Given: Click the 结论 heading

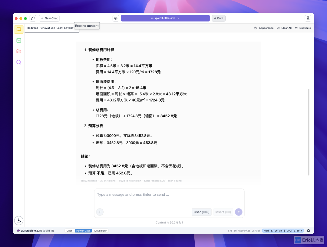Looking at the screenshot, I should coord(85,156).
